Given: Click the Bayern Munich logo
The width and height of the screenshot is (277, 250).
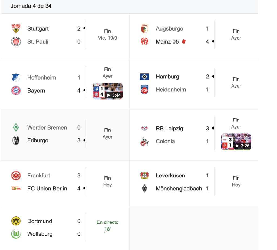Looking at the screenshot, I should (16, 90).
